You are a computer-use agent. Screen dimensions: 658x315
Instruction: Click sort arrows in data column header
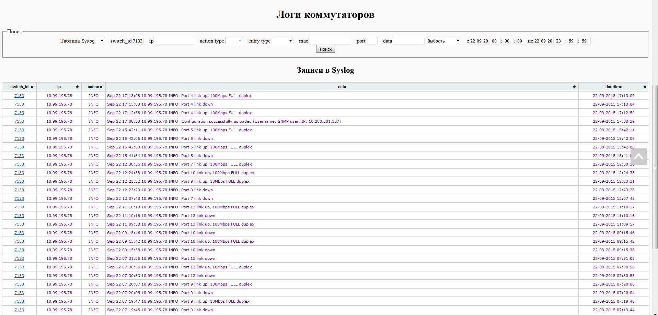tap(574, 87)
